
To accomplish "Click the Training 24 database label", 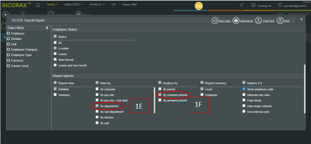I will coord(264,6).
